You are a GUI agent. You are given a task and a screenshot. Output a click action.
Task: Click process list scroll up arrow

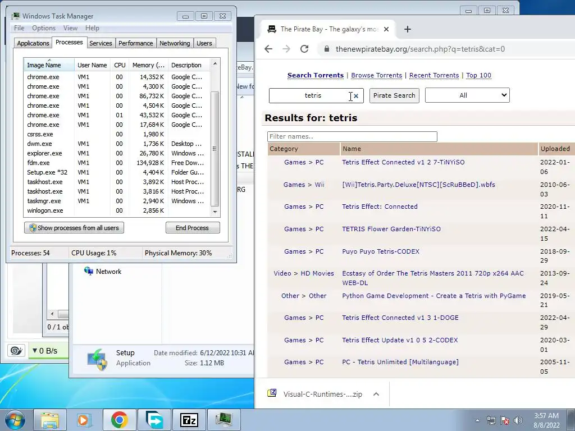pos(215,63)
